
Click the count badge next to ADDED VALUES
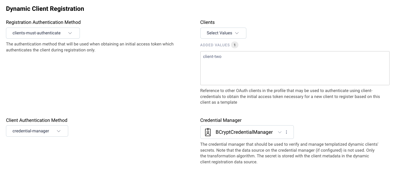[235, 45]
